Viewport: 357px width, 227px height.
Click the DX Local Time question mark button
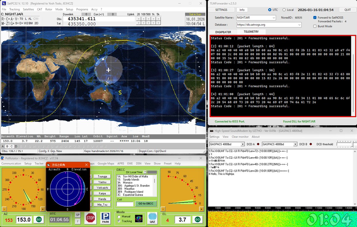pyautogui.click(x=145, y=172)
